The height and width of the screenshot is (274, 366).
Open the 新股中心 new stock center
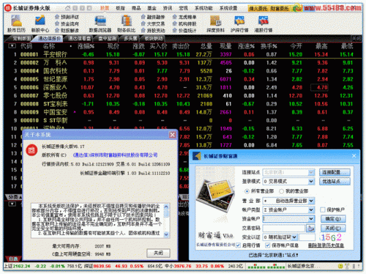click(x=40, y=23)
